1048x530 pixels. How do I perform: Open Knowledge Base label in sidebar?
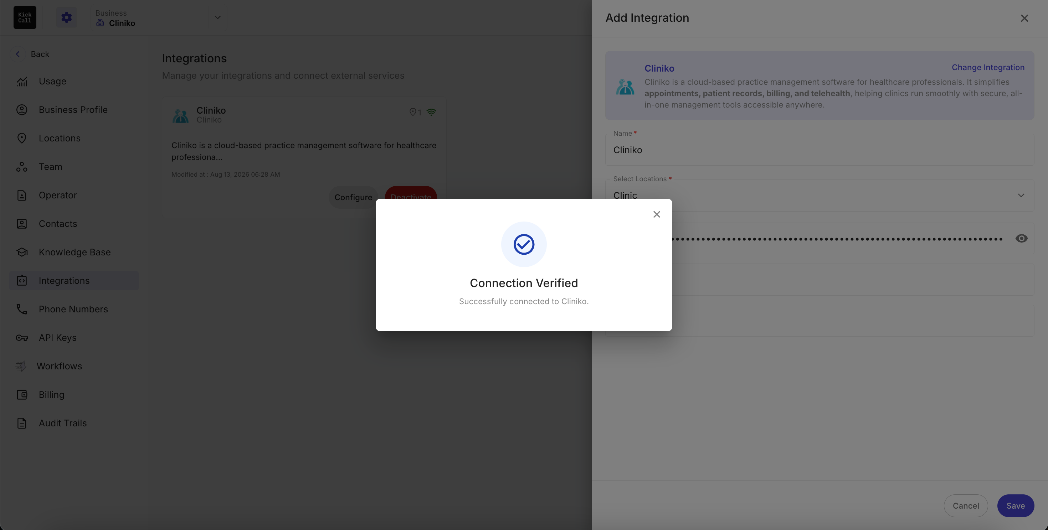tap(75, 252)
